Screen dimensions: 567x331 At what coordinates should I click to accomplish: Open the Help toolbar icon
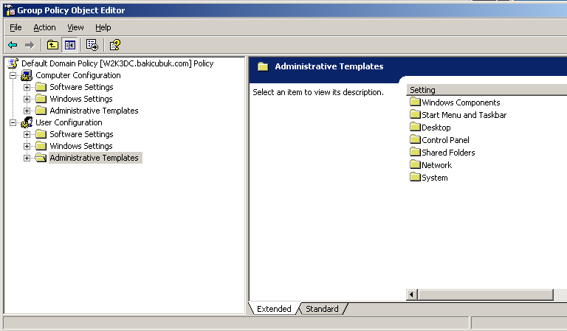click(x=115, y=45)
